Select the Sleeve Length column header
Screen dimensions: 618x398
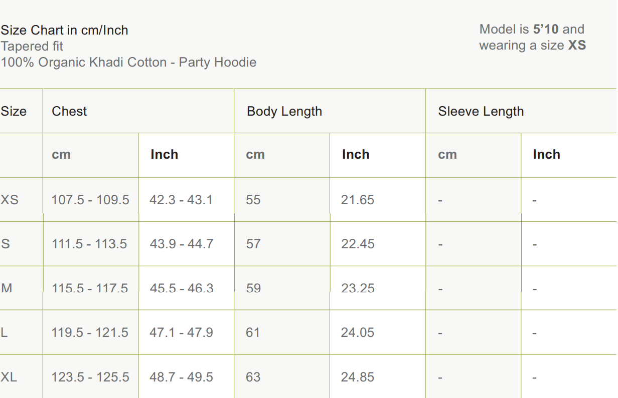point(481,111)
